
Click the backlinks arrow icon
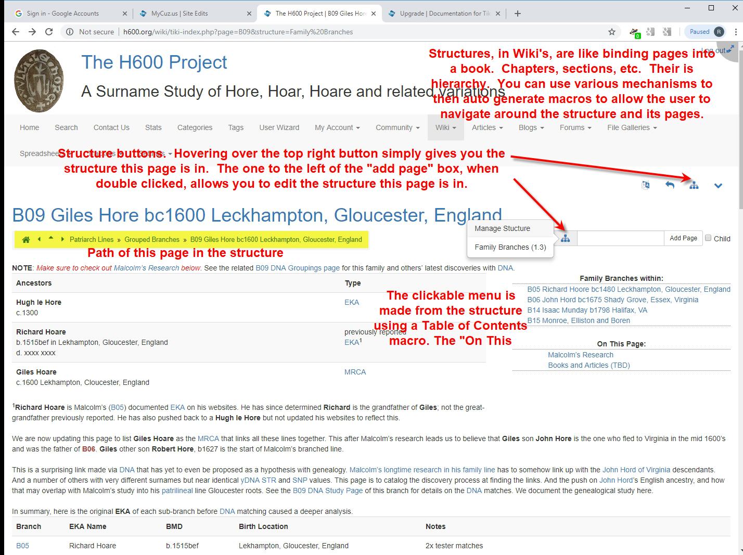[x=670, y=185]
